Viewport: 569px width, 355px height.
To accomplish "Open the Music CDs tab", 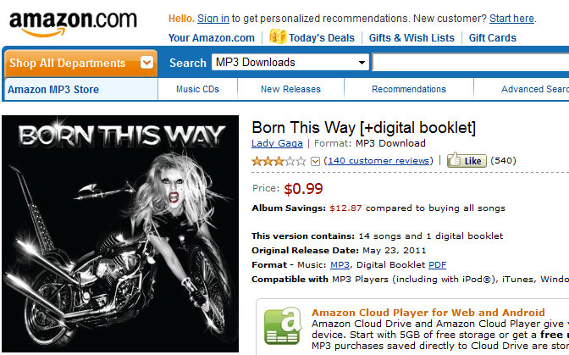I will 198,89.
